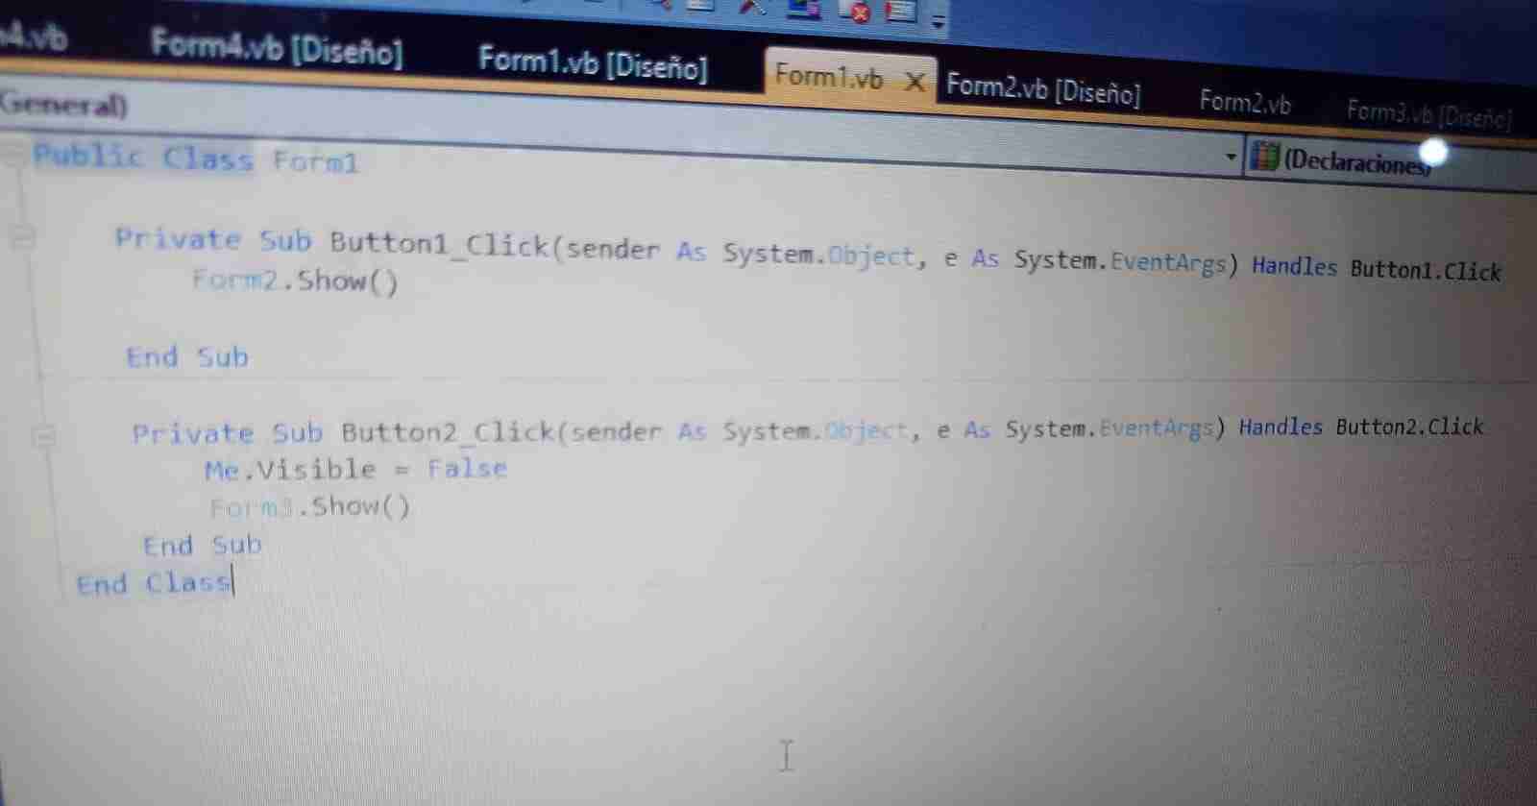Screen dimensions: 1537x806
Task: Click the Declaraciones book icon
Action: coord(1264,157)
